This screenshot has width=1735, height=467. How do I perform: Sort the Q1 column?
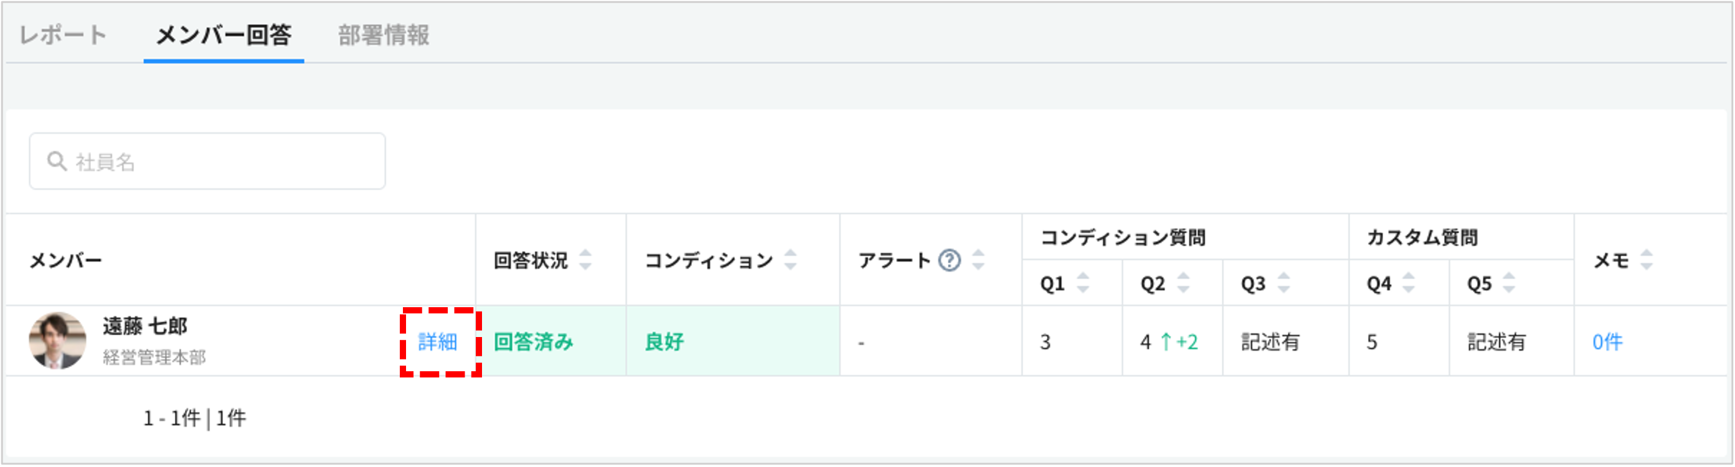point(1083,284)
